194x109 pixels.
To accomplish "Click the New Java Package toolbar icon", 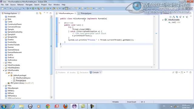I will [44, 8].
